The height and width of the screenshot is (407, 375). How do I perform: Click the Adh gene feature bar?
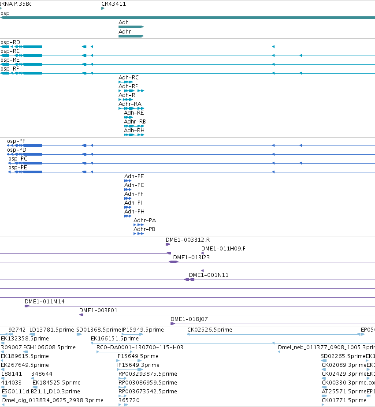[x=131, y=27]
